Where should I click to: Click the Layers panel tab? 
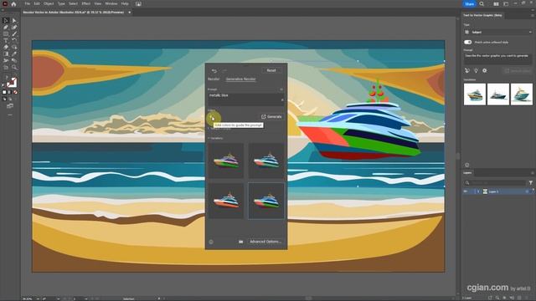tap(467, 173)
